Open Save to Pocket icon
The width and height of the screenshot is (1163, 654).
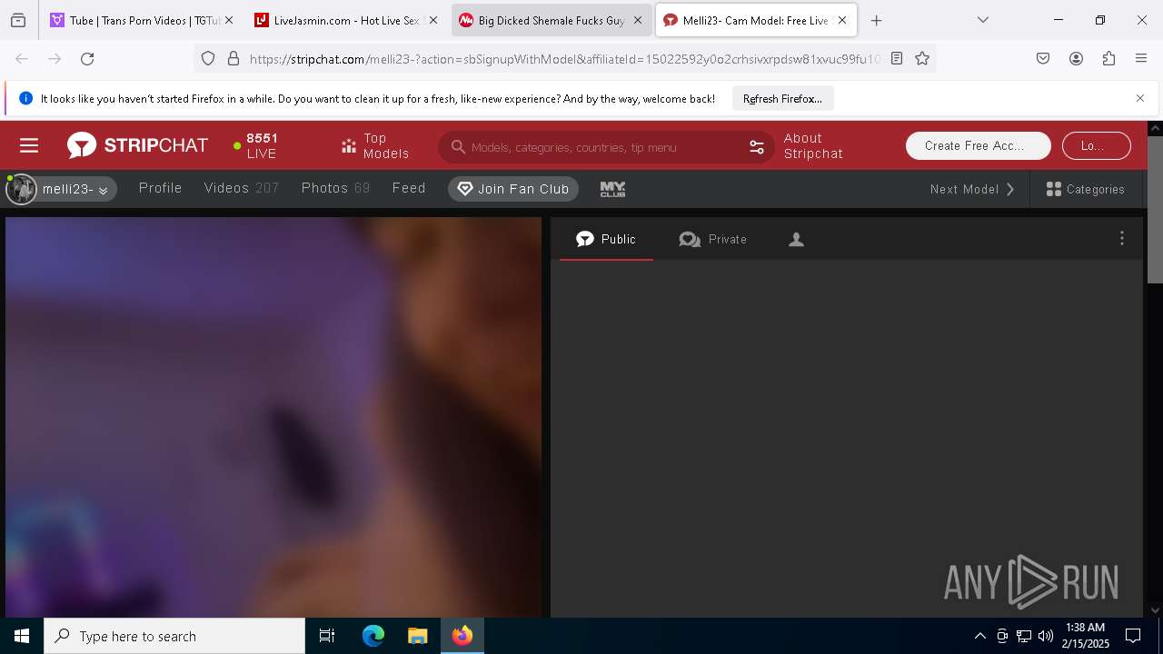point(1043,58)
